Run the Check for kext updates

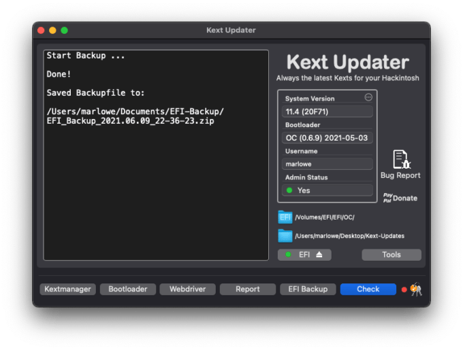point(368,289)
